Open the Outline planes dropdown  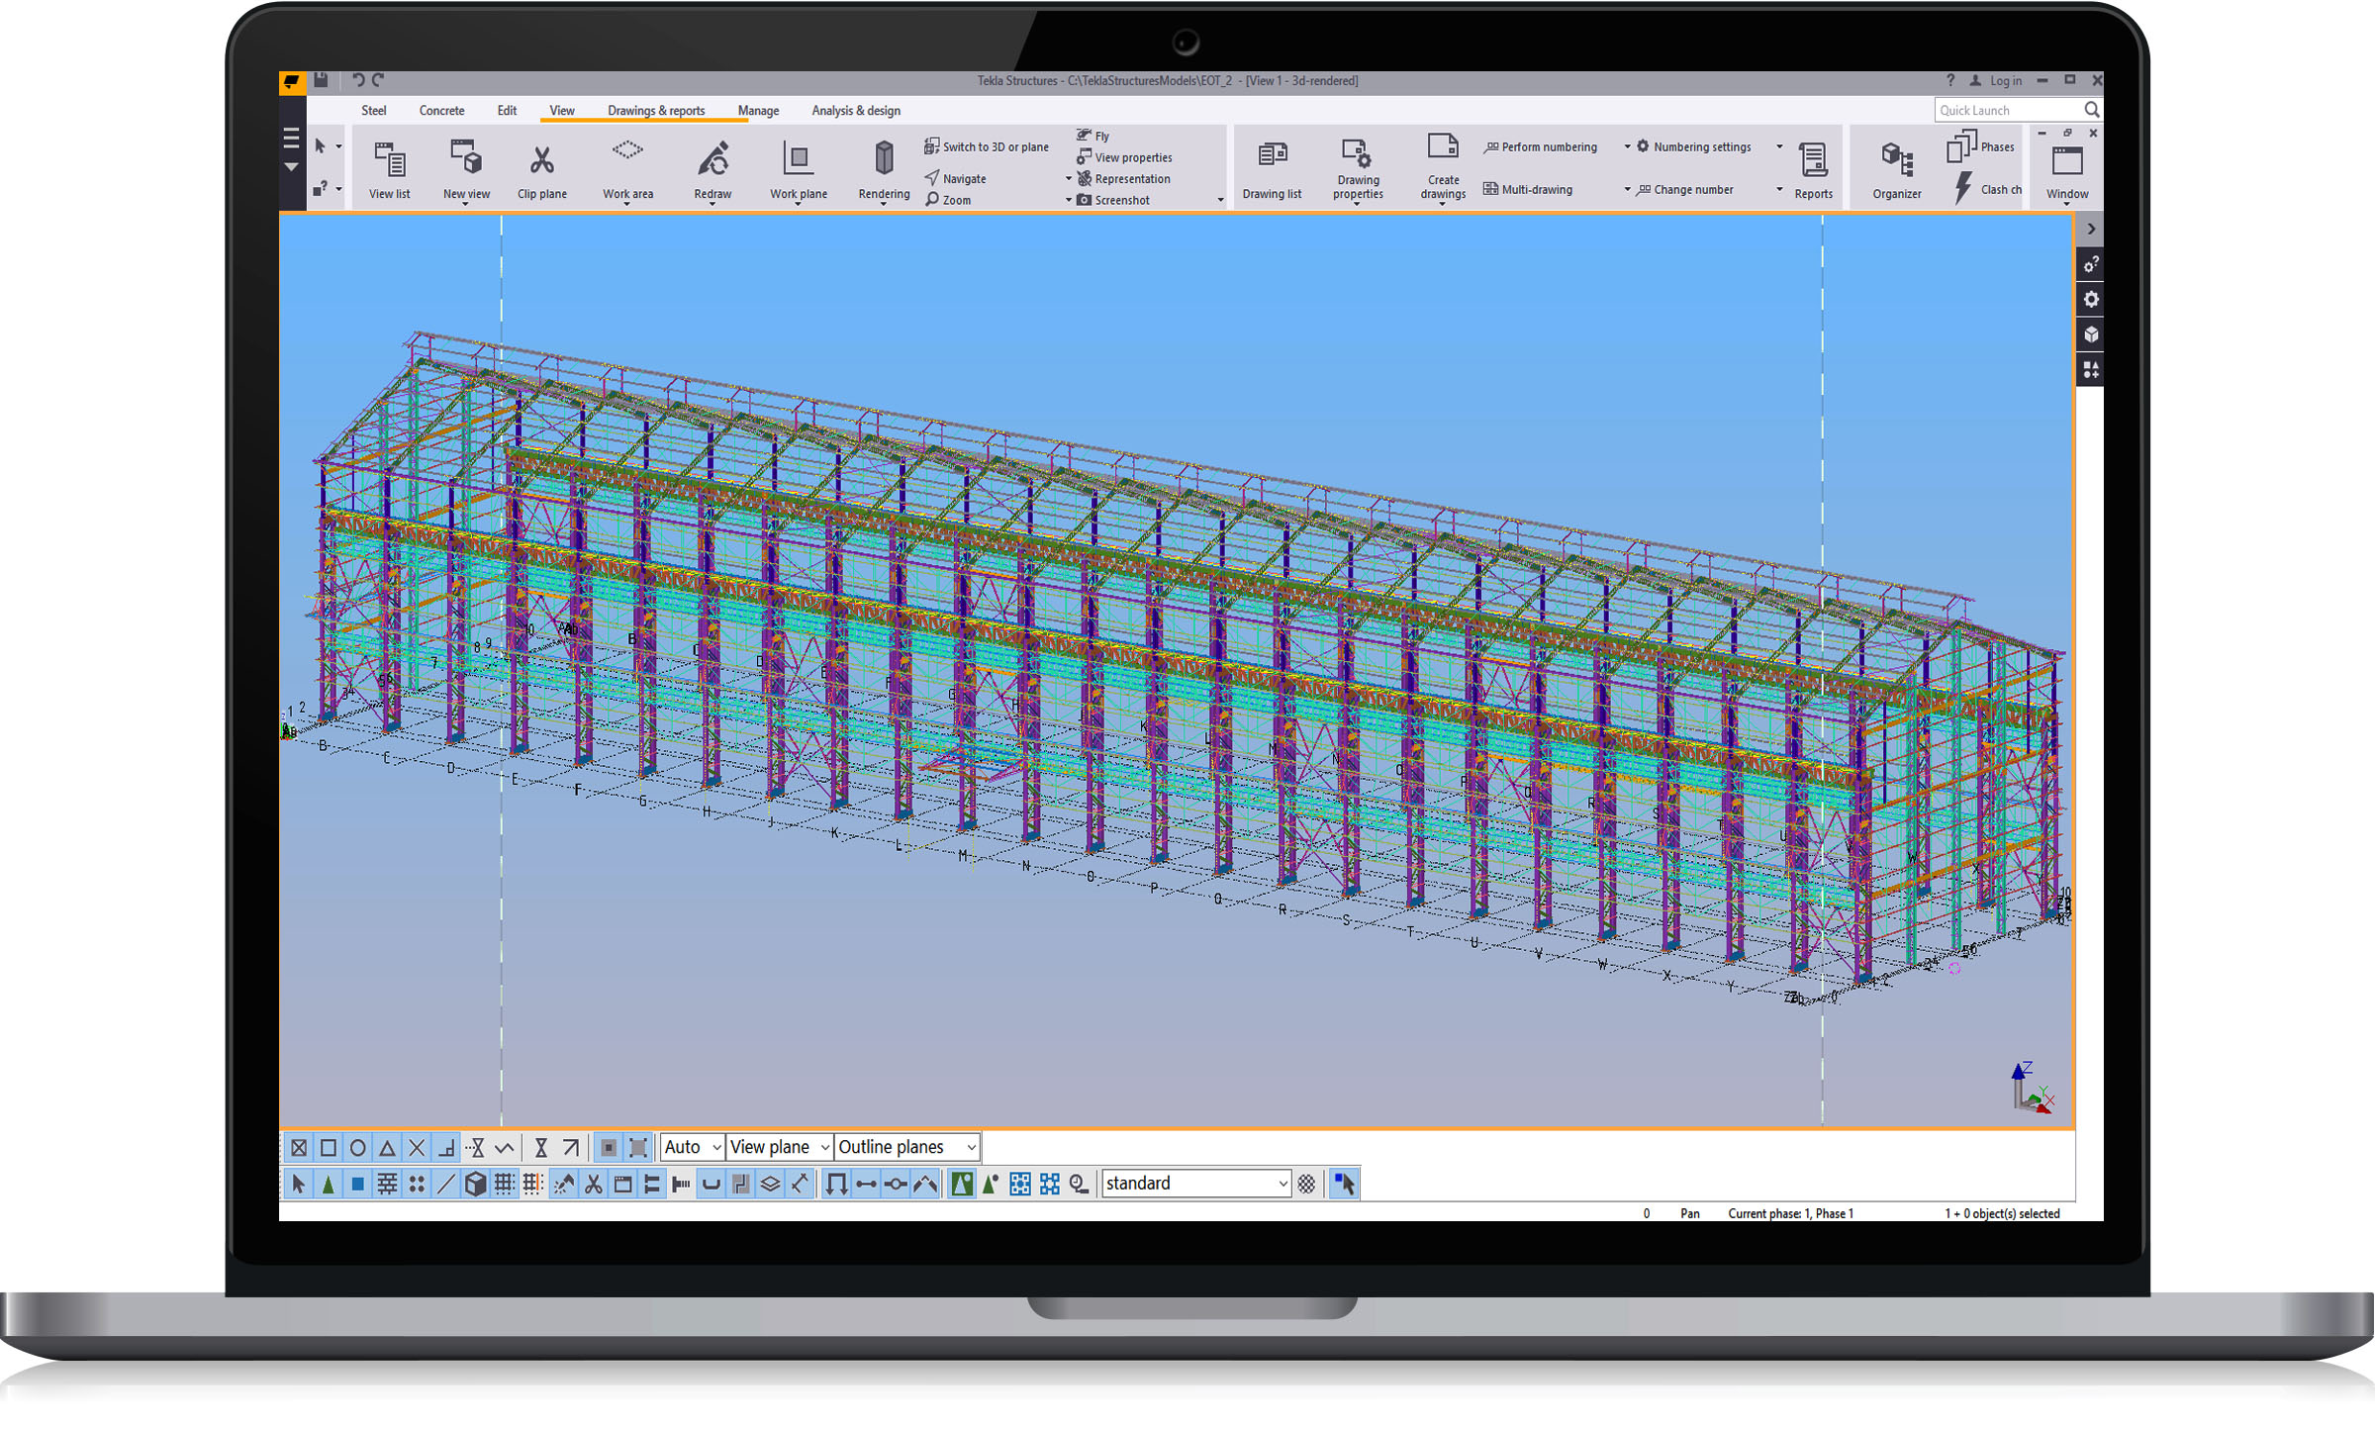coord(907,1147)
